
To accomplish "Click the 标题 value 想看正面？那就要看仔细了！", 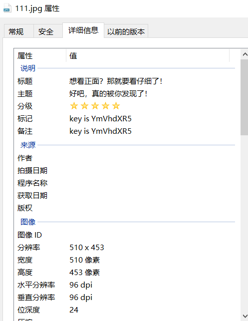I will 116,81.
